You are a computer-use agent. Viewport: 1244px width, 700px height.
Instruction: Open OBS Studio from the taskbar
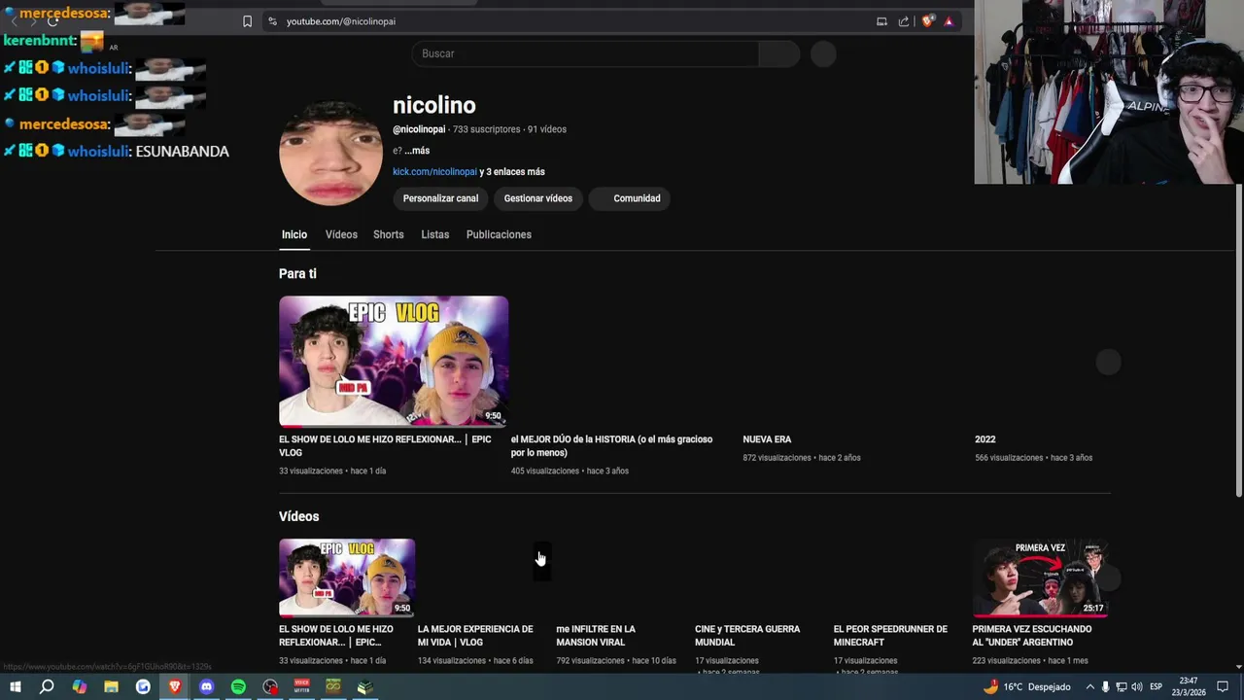(270, 686)
